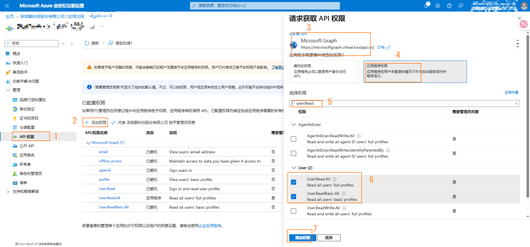Click the help question mark icon
Viewport: 530px width, 247px height.
coord(449,6)
